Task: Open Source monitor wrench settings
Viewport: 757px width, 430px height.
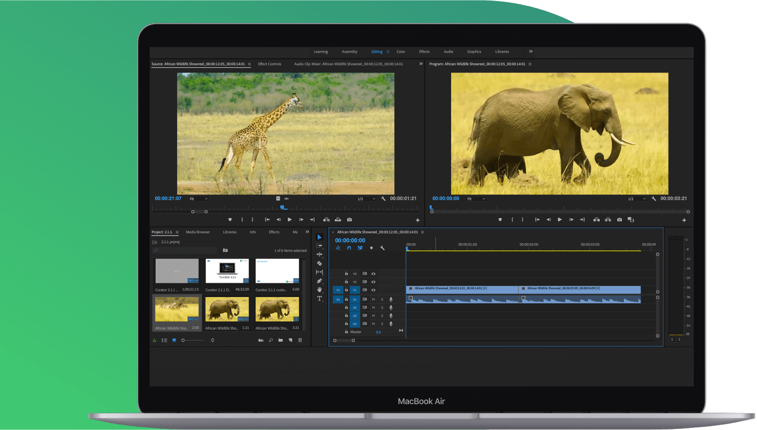Action: point(383,199)
